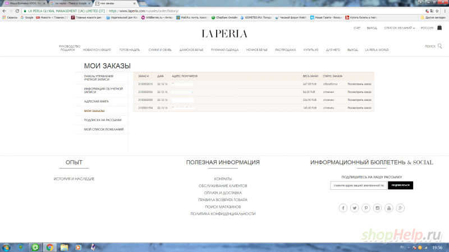Screen dimensions: 449x252
Task: Open Руководство подарок menu
Action: [x=70, y=48]
